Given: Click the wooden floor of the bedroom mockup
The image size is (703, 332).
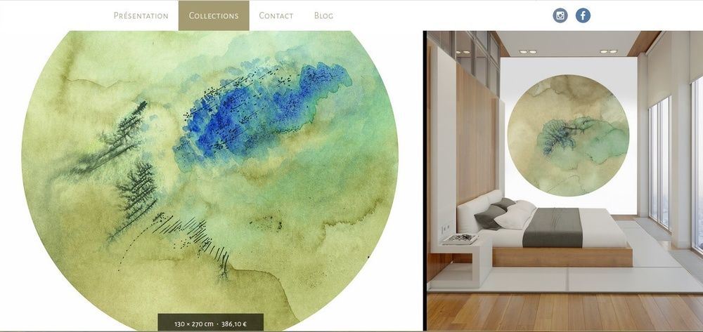Looking at the screenshot, I should pyautogui.click(x=565, y=312).
